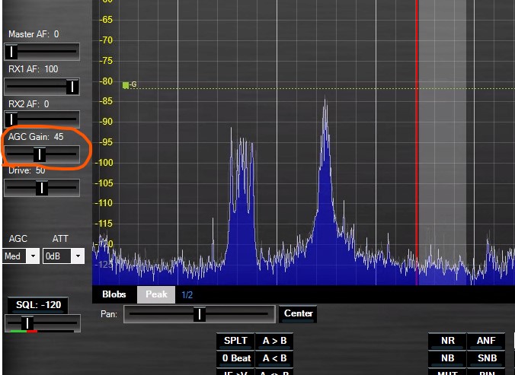Adjust the RX1 AF volume slider
Image resolution: width=515 pixels, height=375 pixels.
(x=42, y=87)
